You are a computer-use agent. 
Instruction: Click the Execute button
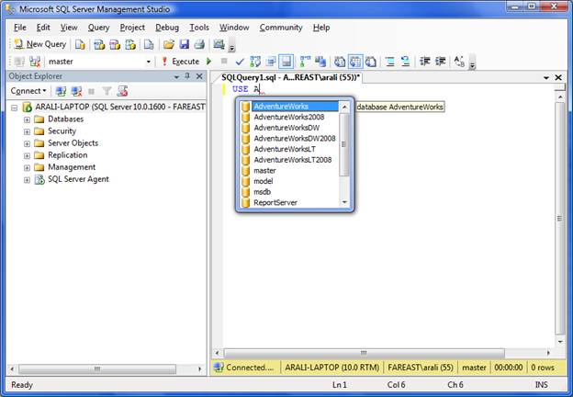pos(181,62)
